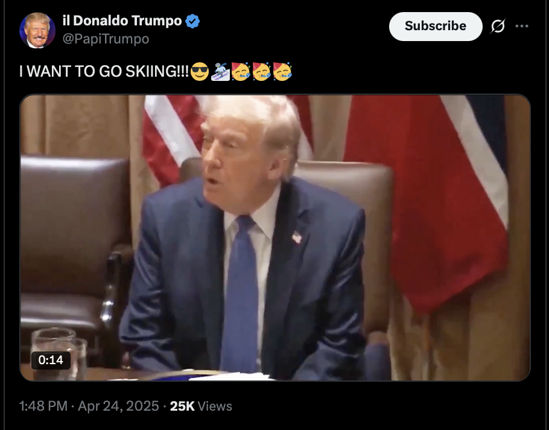View the 25K Views analytics

coord(201,406)
